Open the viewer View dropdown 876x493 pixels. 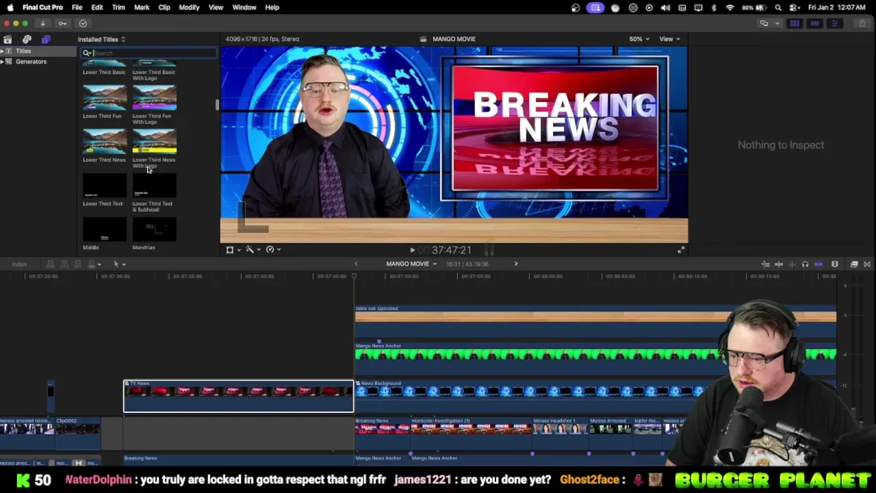pos(669,39)
